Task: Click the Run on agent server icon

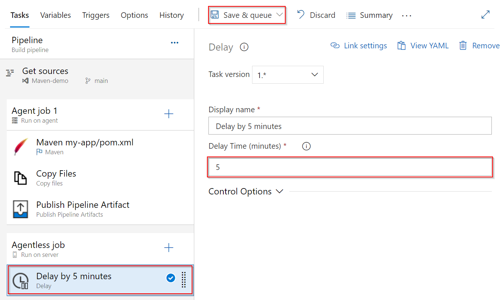Action: [x=15, y=120]
